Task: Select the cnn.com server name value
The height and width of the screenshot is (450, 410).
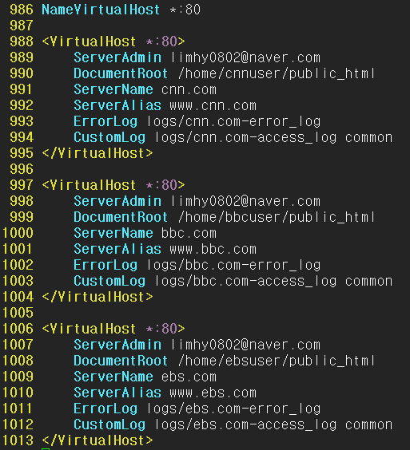Action: [189, 89]
